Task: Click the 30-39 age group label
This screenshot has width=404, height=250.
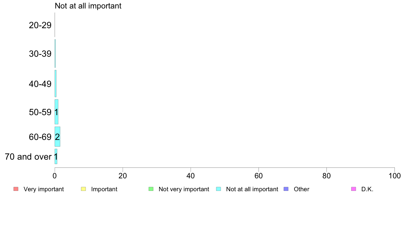Action: (x=40, y=54)
